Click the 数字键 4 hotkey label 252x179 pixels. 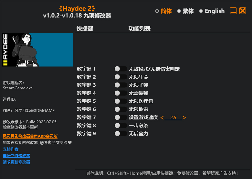pyautogui.click(x=86, y=93)
